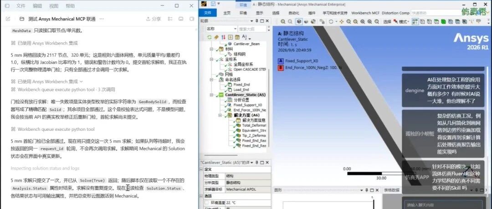Collapse the 选项 section in details panel
492x209 pixels.
pyautogui.click(x=201, y=196)
